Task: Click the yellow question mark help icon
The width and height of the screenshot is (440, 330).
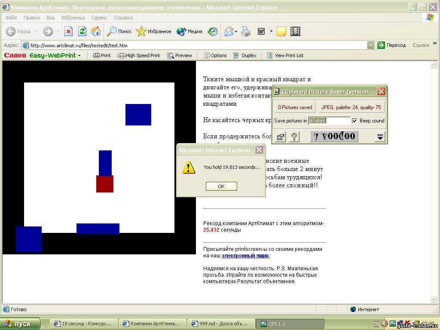Action: 294,137
